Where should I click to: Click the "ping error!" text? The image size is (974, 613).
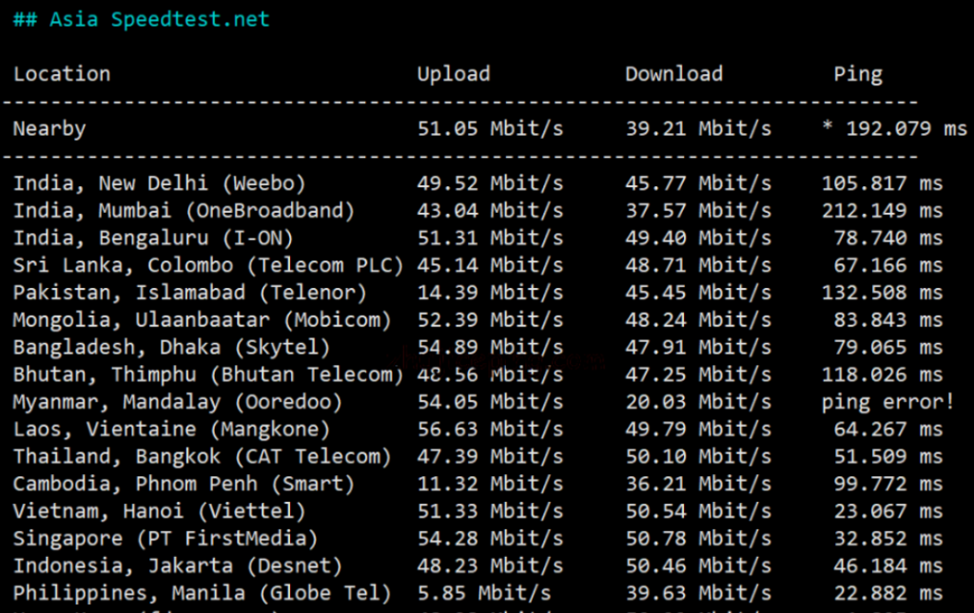(887, 402)
